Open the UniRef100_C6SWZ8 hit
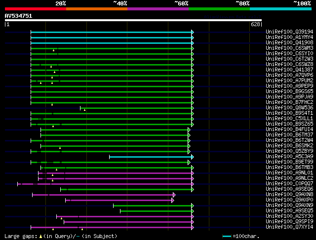This screenshot has width=316, height=240. (289, 65)
